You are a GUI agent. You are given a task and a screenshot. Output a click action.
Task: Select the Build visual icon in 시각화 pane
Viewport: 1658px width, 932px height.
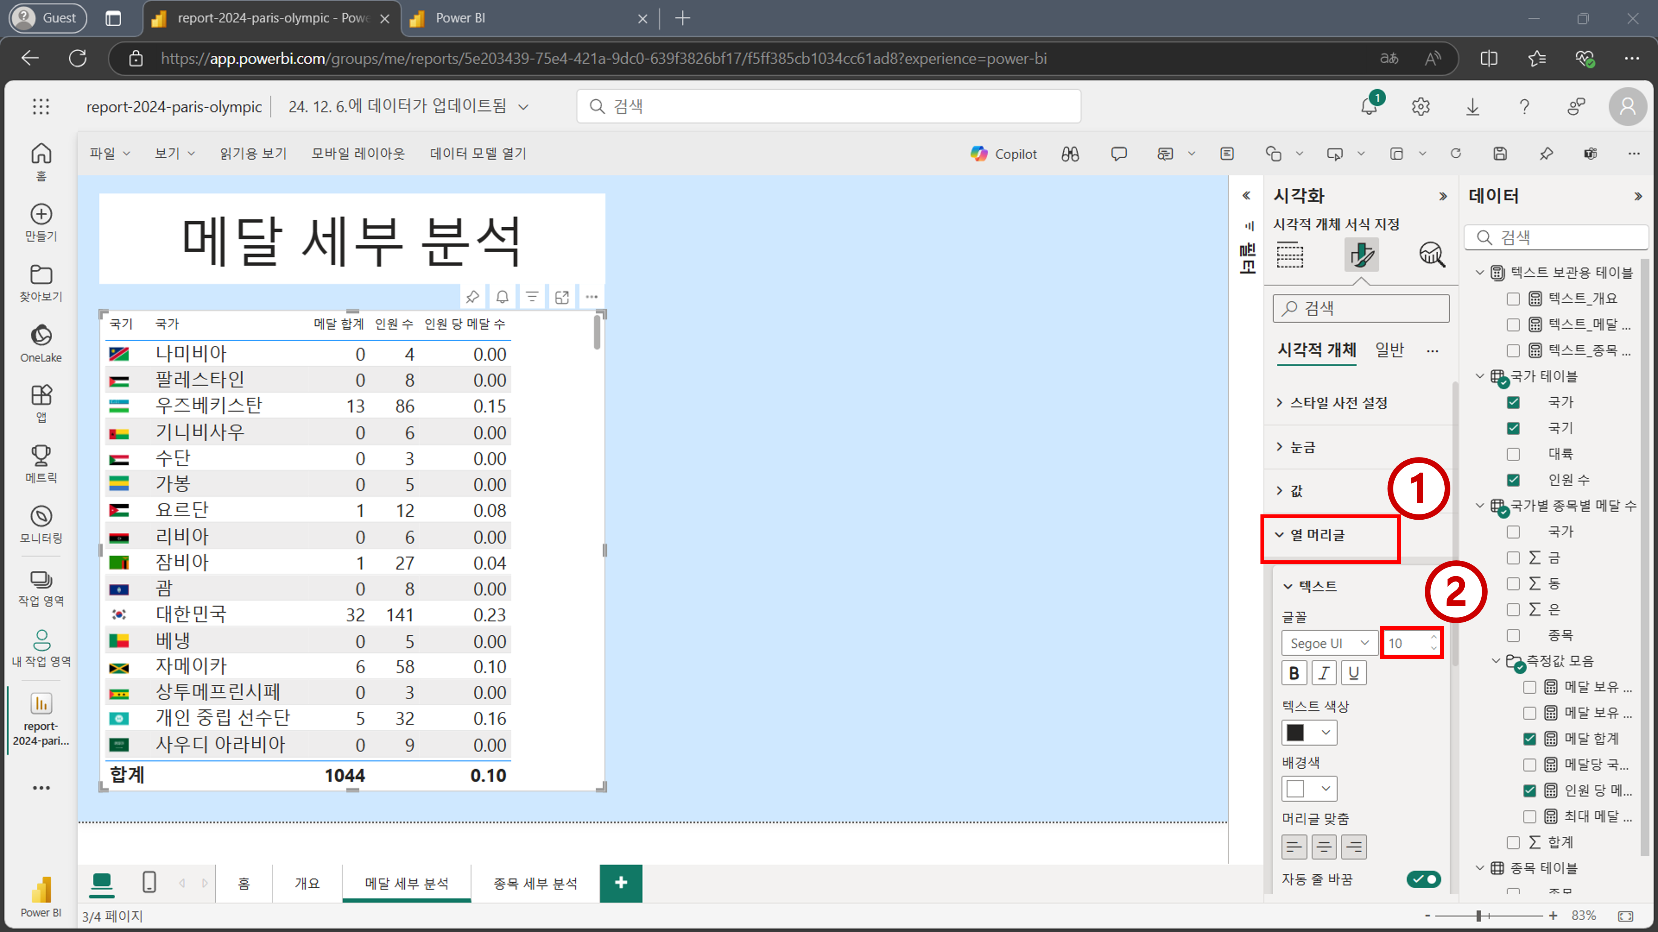(1290, 255)
